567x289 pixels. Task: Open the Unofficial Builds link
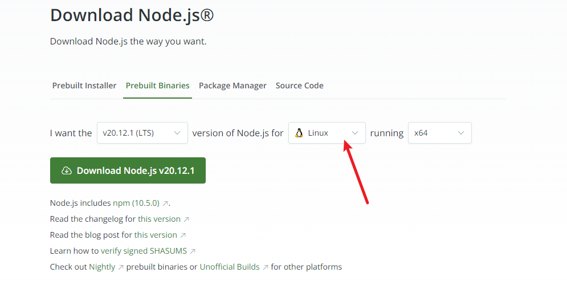tap(230, 267)
